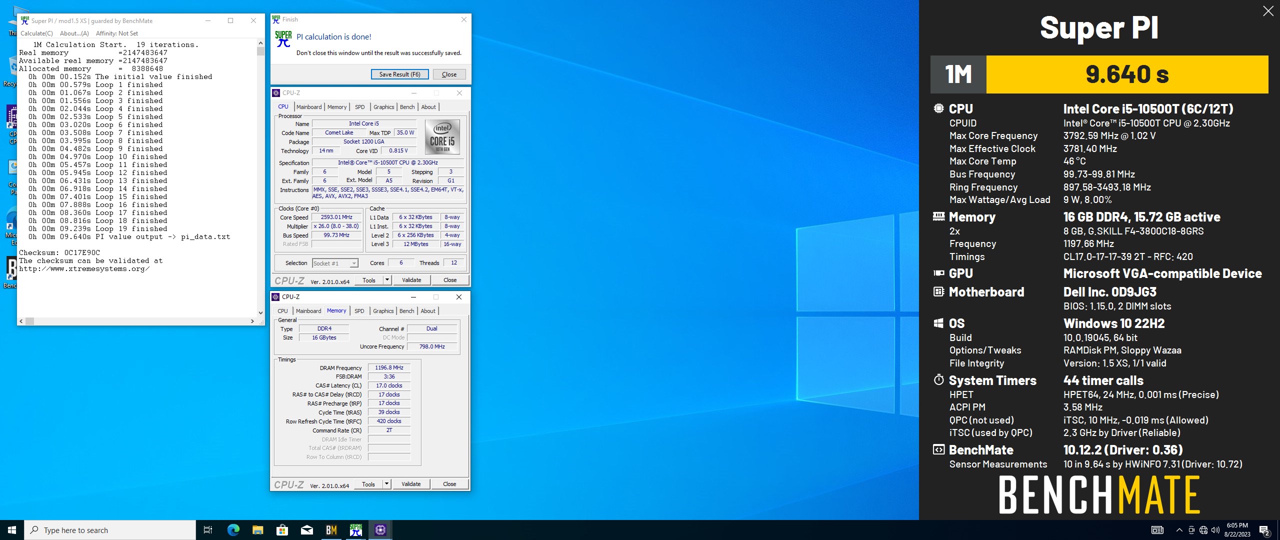Close the Finish dialog with X
Screen dimensions: 1280x540
tap(464, 19)
